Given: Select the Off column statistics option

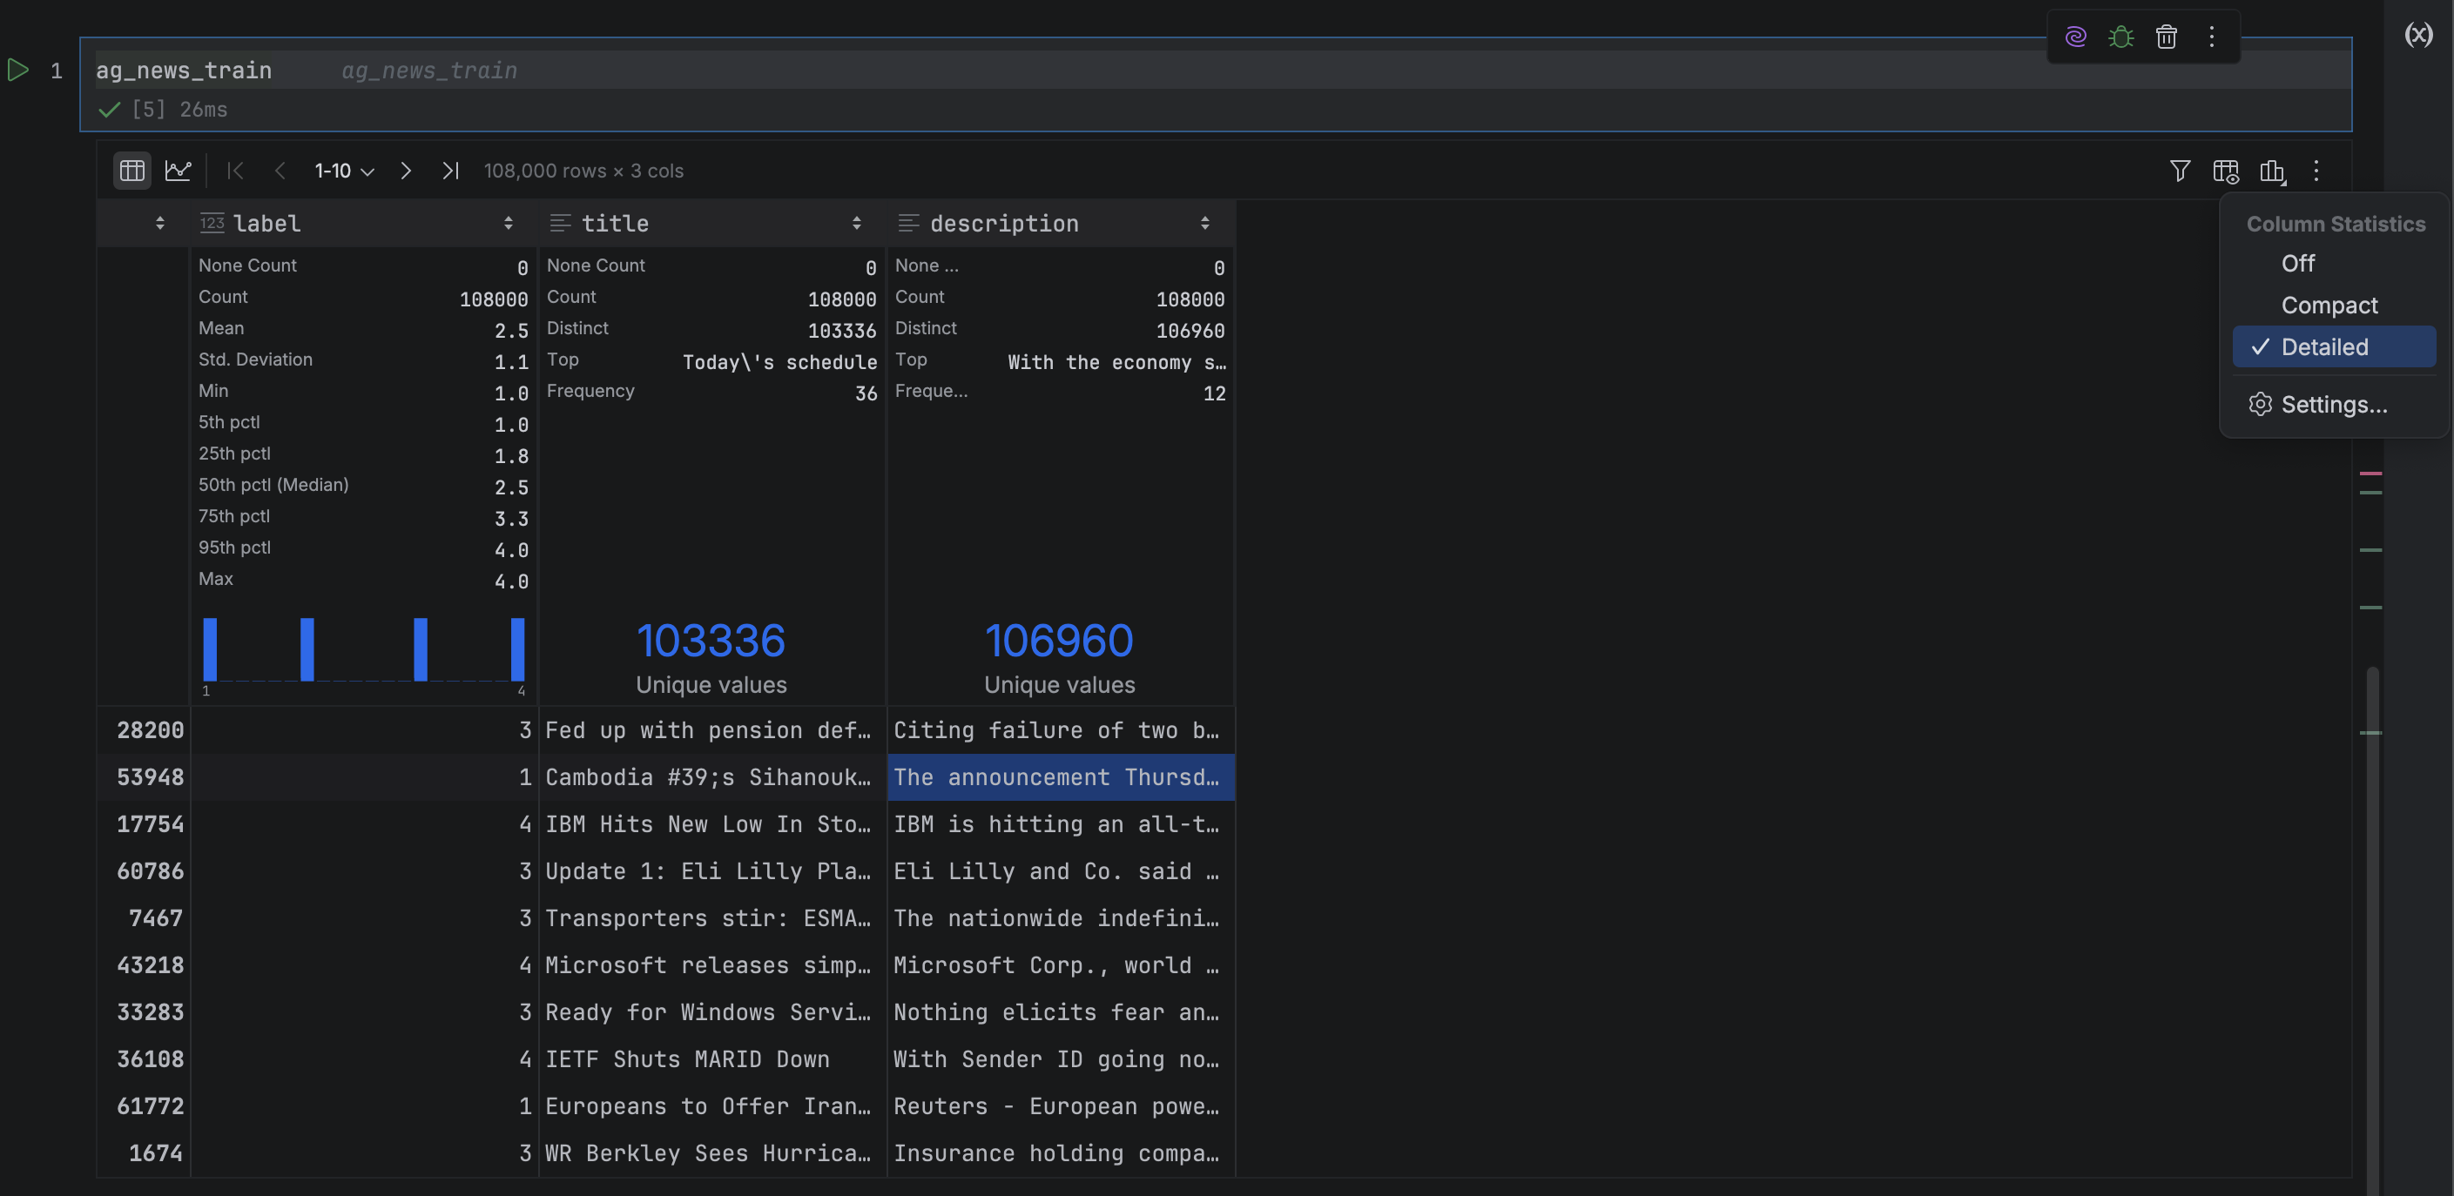Looking at the screenshot, I should coord(2298,263).
